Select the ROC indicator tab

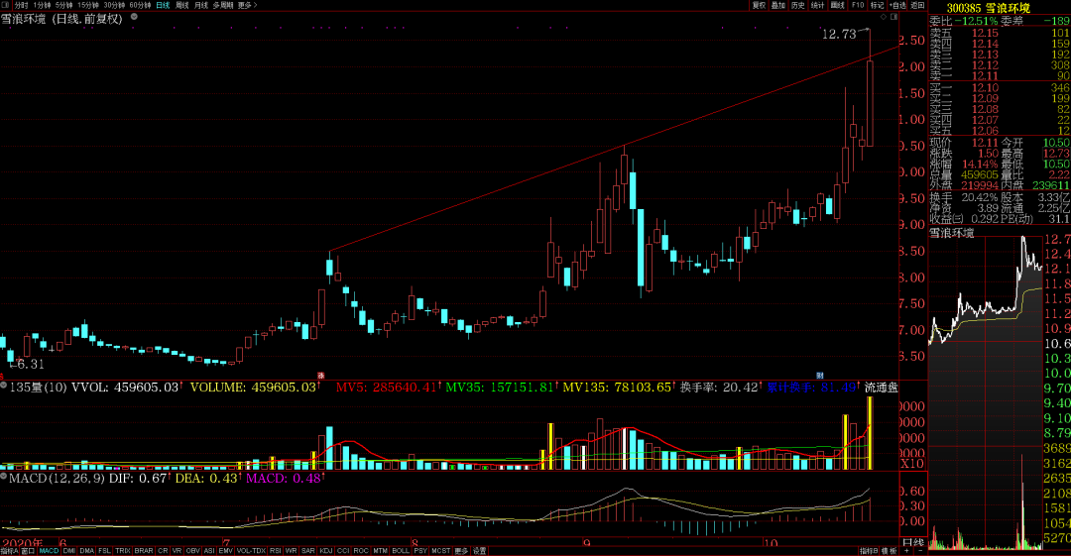[x=361, y=550]
